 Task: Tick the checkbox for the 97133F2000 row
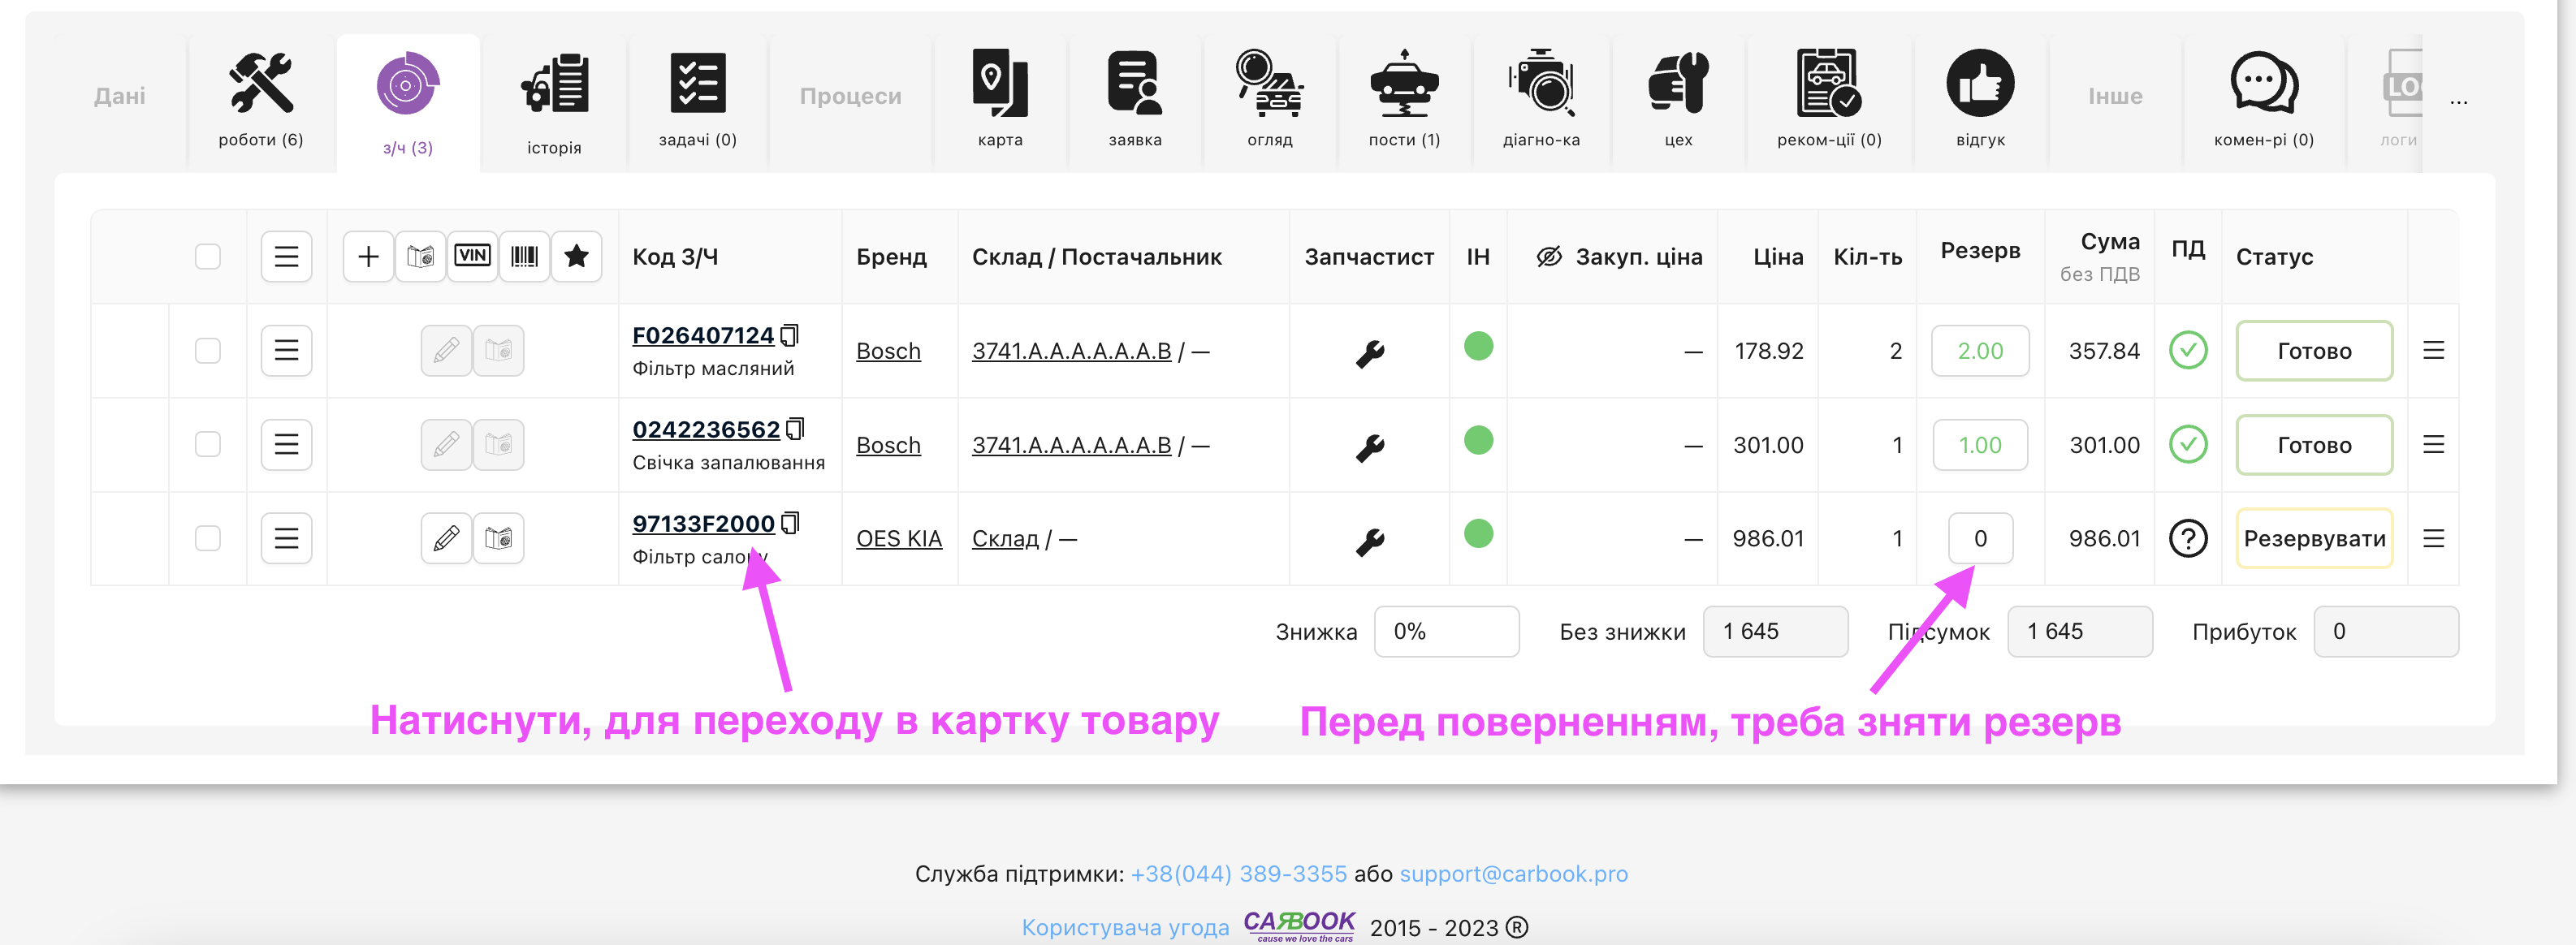pyautogui.click(x=208, y=538)
